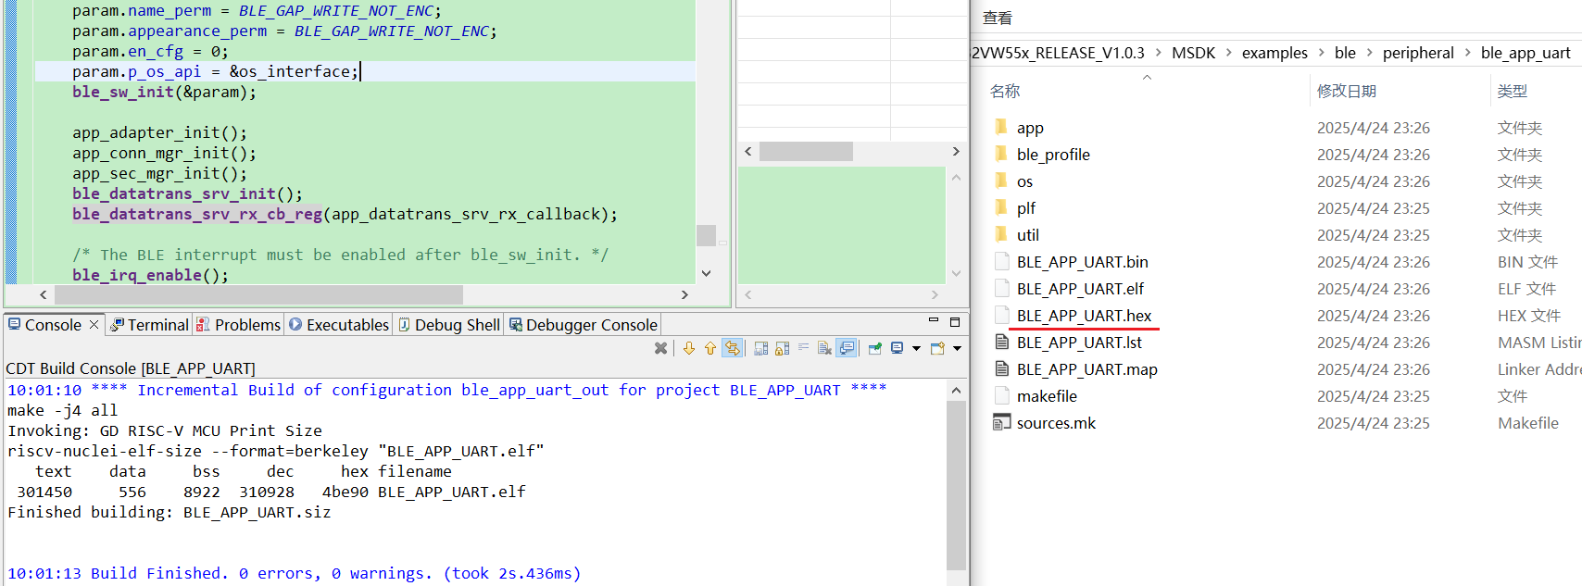This screenshot has height=586, width=1582.
Task: Toggle sort arrow above the 名称 column
Action: [1147, 78]
